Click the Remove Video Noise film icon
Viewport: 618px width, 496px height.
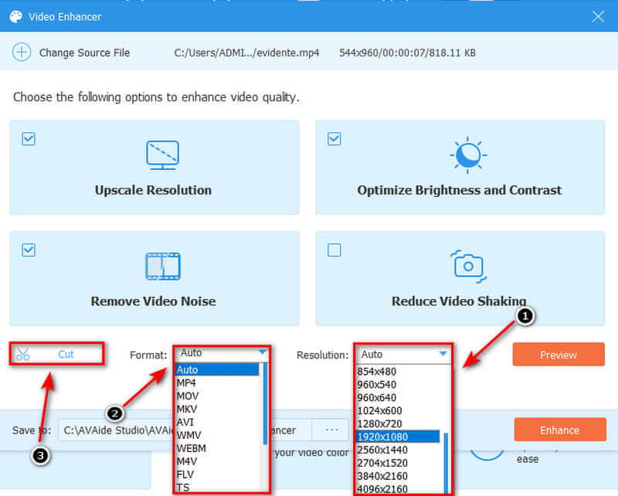point(163,266)
